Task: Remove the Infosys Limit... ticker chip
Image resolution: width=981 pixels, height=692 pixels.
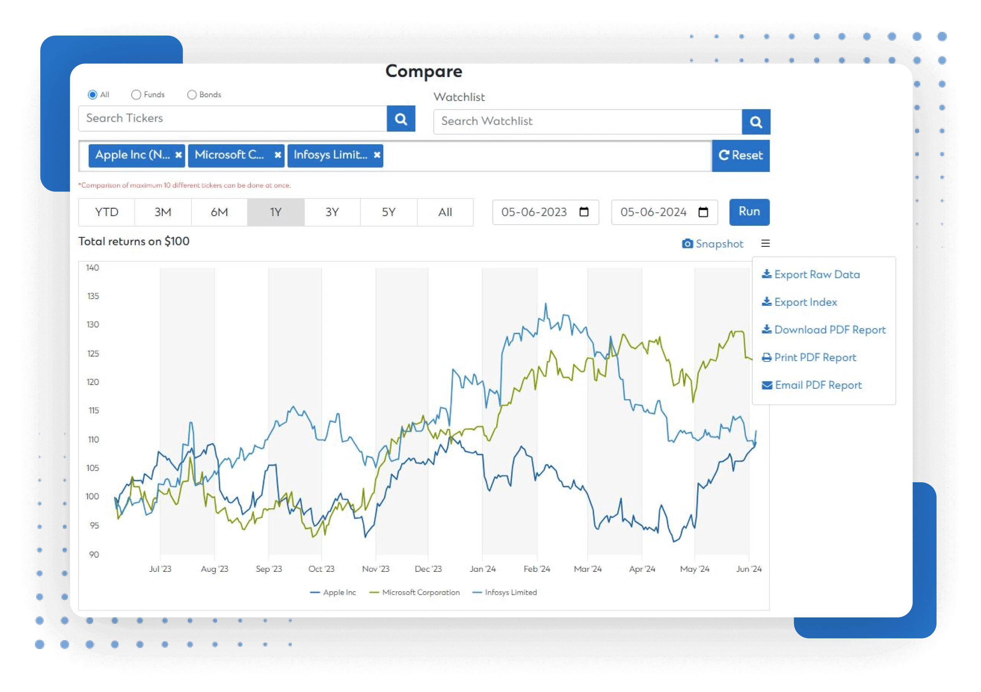Action: (x=377, y=155)
